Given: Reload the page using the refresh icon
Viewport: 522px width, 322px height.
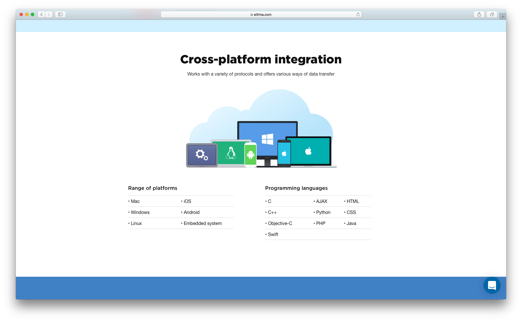Looking at the screenshot, I should [x=358, y=14].
